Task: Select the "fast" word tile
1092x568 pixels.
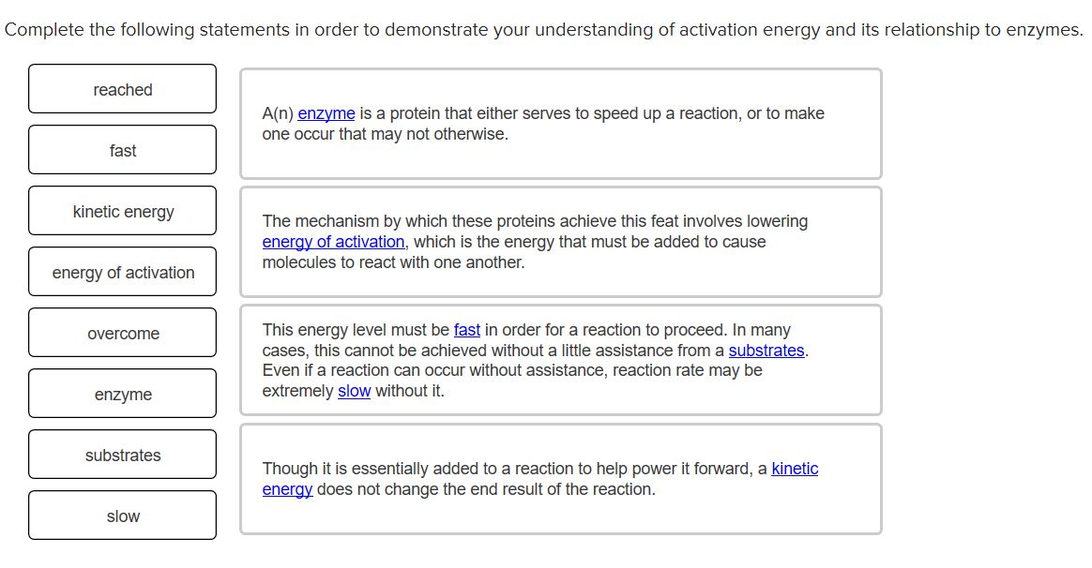Action: tap(122, 149)
